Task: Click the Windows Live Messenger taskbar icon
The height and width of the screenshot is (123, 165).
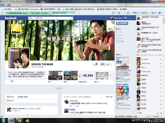Action: (x=28, y=121)
